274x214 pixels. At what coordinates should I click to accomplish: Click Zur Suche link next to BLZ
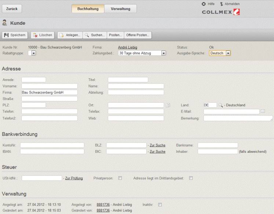(x=157, y=145)
